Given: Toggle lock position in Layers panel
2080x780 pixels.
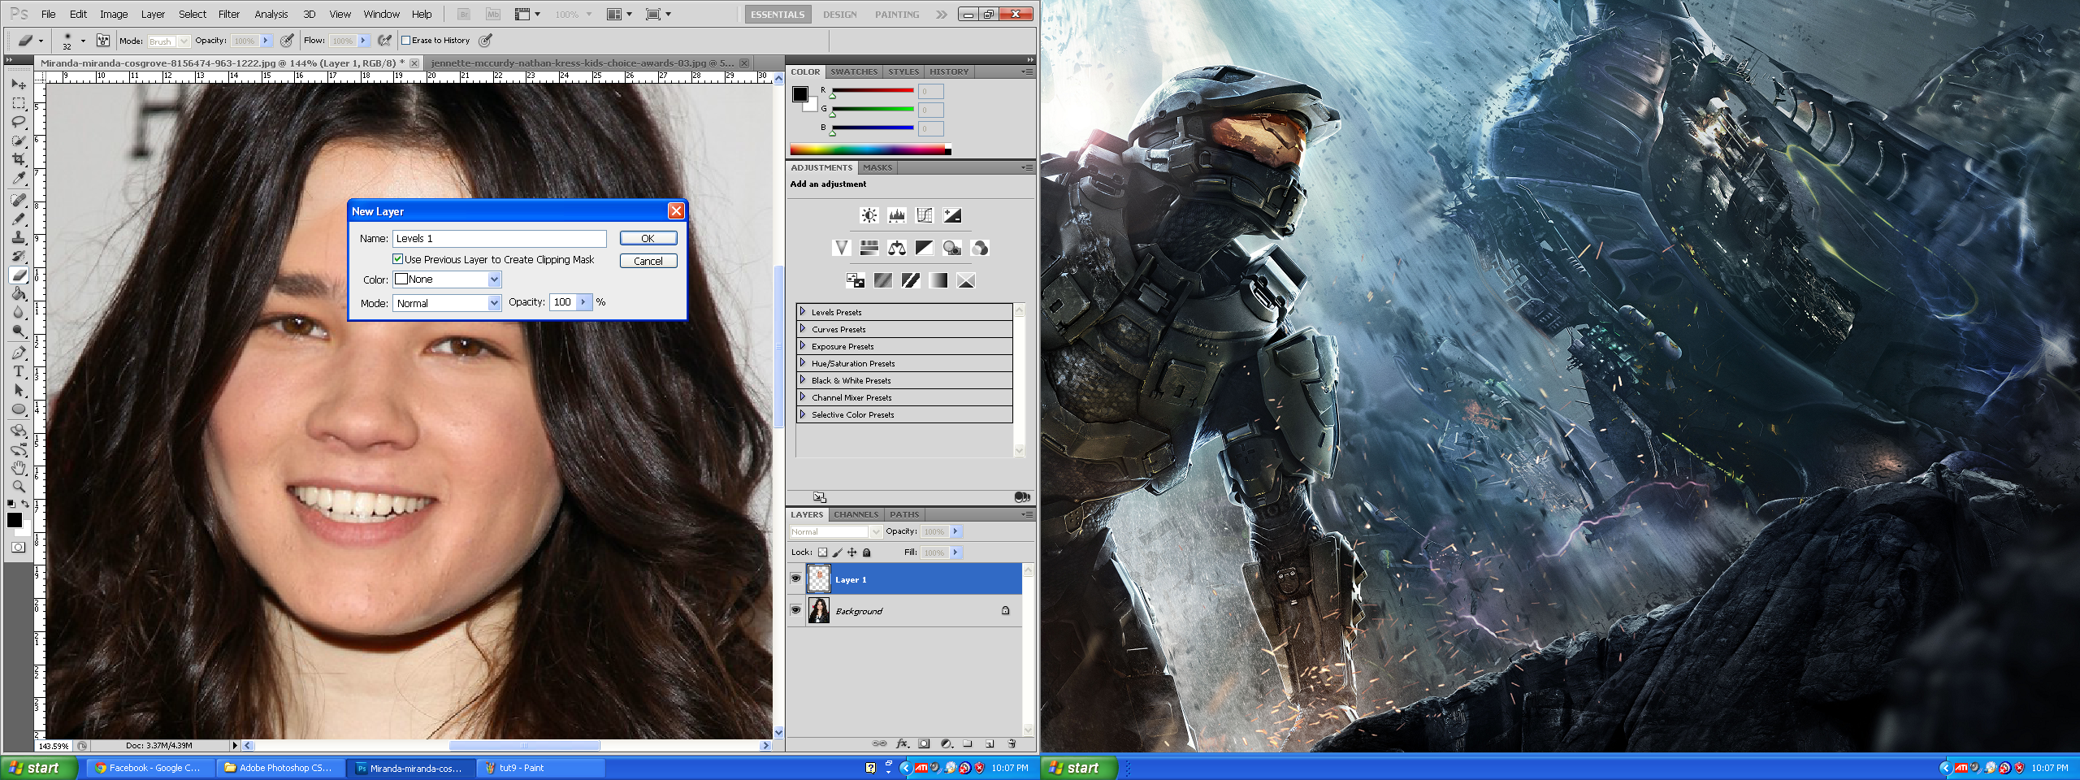Looking at the screenshot, I should (x=851, y=552).
